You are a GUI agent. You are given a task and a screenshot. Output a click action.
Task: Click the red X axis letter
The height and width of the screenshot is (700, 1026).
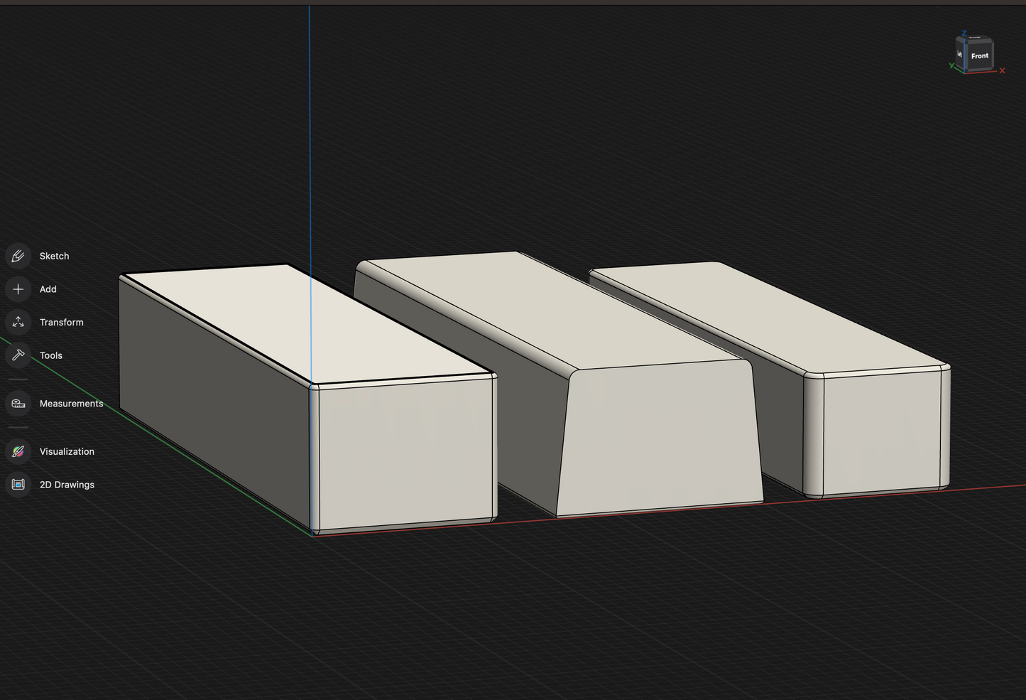pyautogui.click(x=1003, y=70)
